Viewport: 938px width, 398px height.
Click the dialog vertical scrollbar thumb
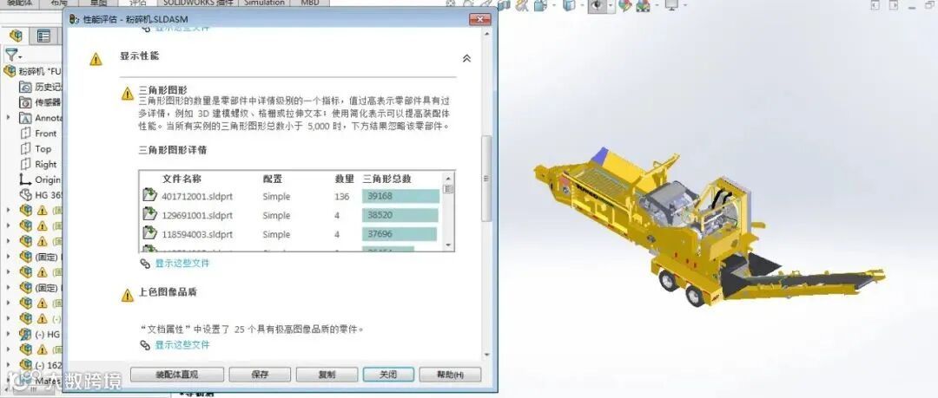[486, 178]
